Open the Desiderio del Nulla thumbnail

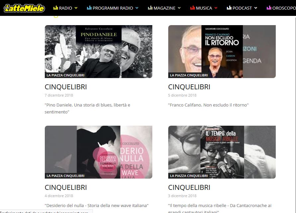(99, 152)
